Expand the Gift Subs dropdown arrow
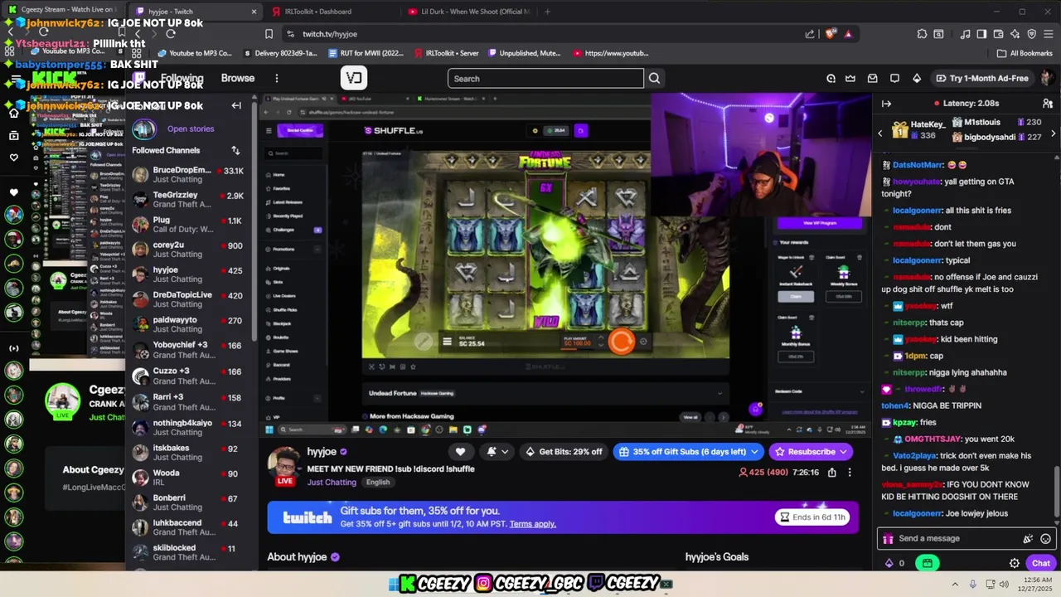Image resolution: width=1061 pixels, height=597 pixels. [754, 452]
